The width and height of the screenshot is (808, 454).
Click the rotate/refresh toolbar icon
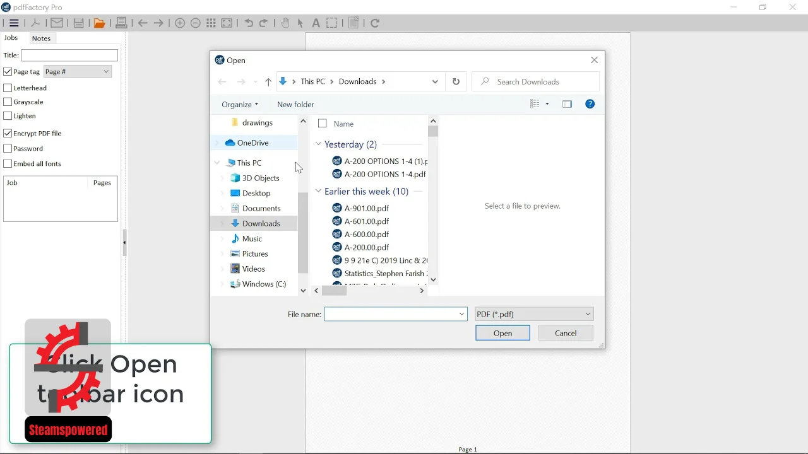[x=376, y=23]
